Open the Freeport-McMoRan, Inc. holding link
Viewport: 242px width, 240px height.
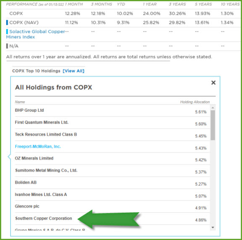pos(38,146)
